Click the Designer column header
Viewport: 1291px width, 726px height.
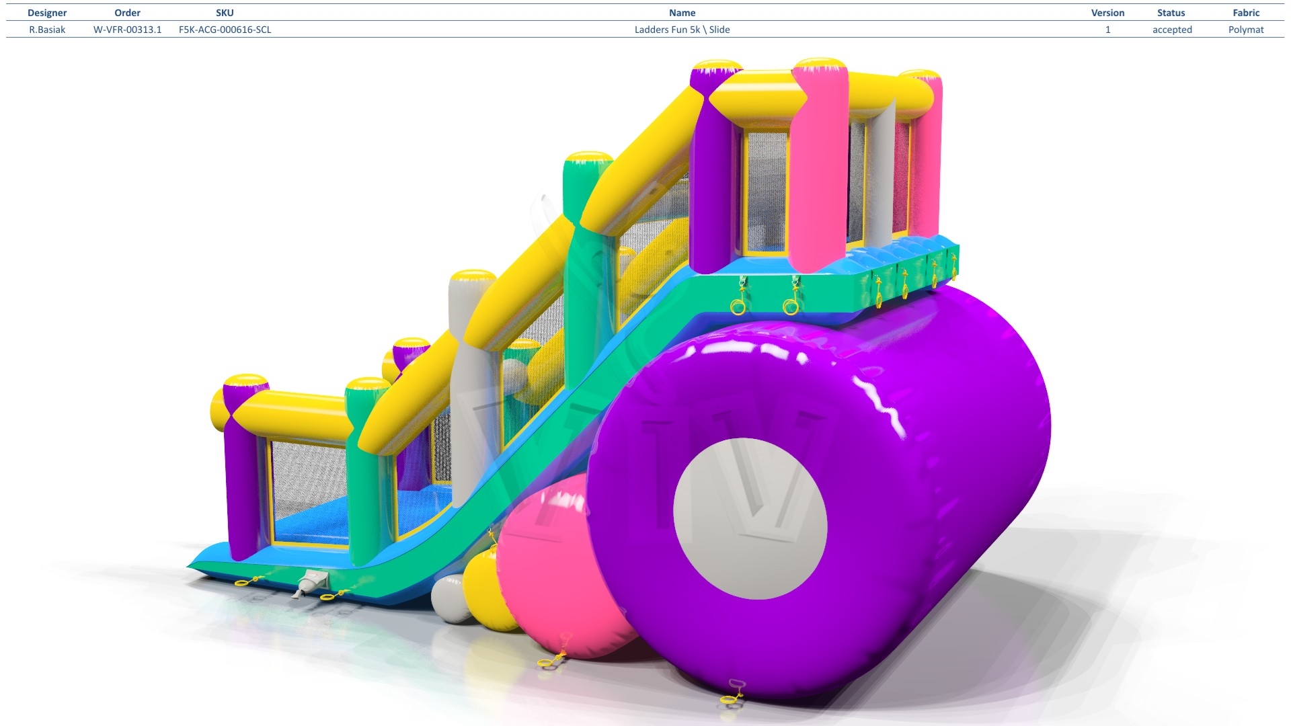pos(47,13)
